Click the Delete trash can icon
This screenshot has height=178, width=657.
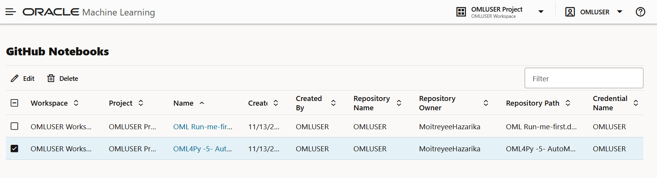[x=51, y=79]
